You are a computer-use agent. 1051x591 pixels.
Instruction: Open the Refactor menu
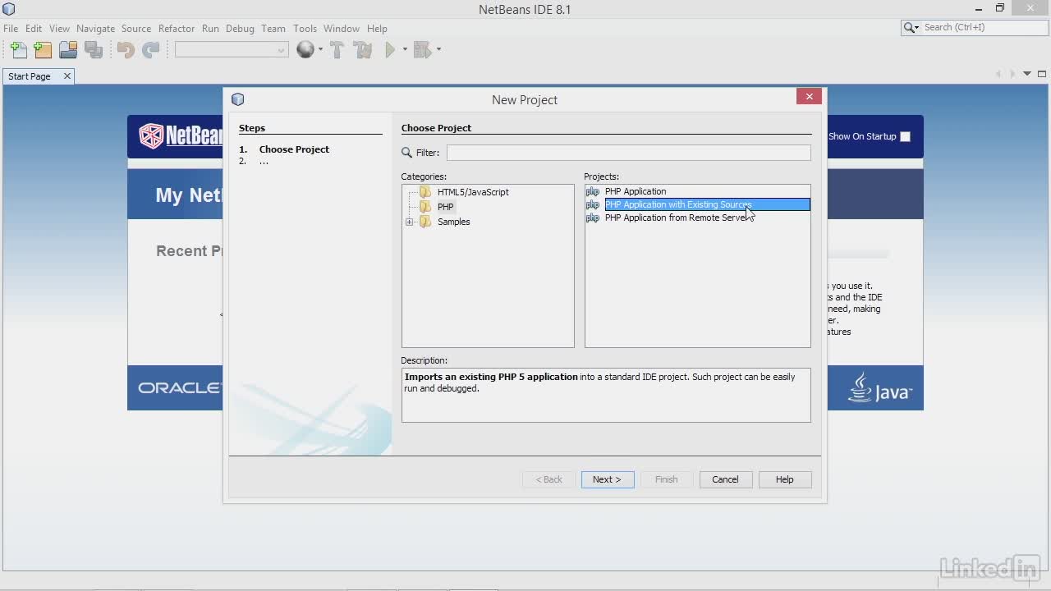tap(177, 28)
